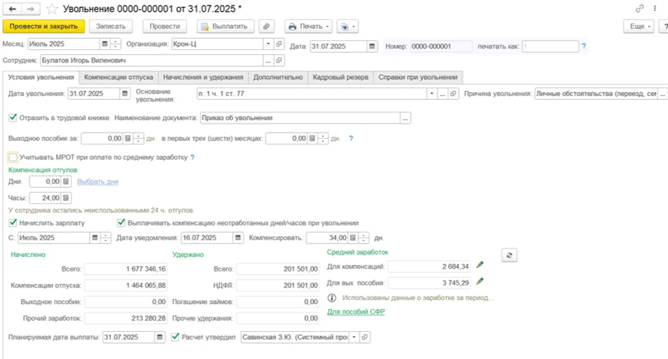Click Провести и закрыть button

click(44, 26)
